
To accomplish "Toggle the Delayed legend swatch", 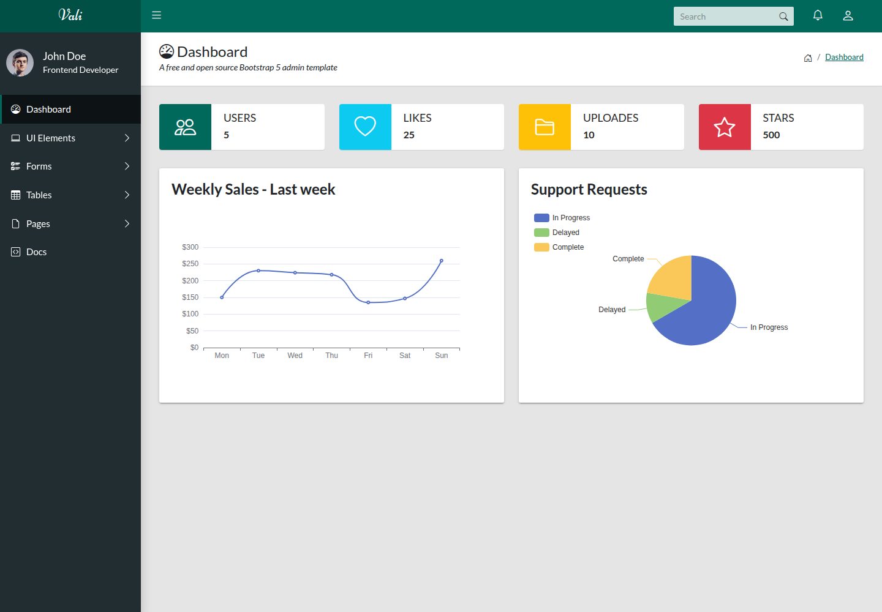I will click(541, 233).
